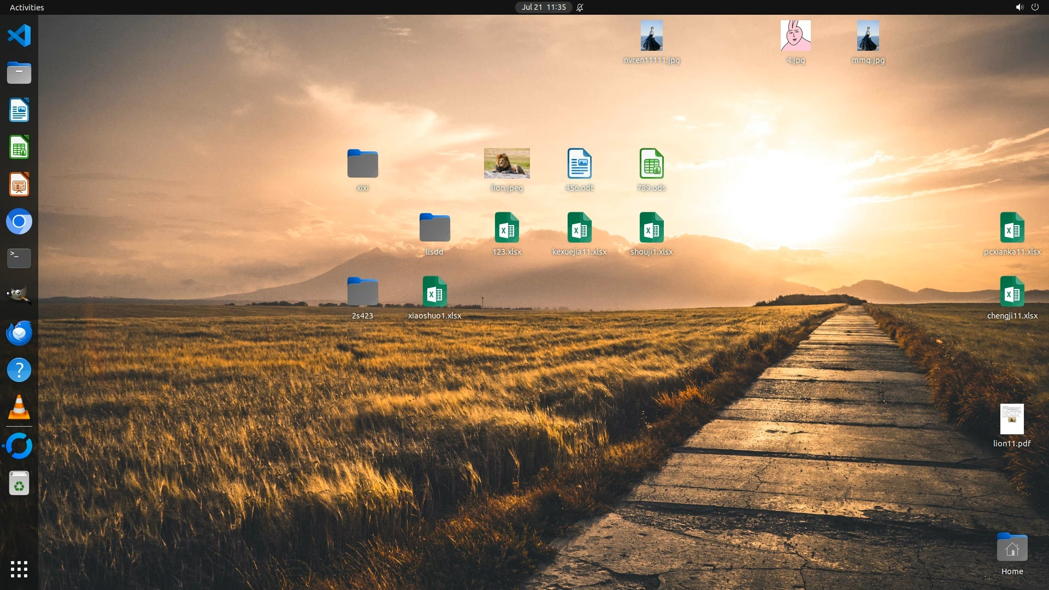Viewport: 1049px width, 590px height.
Task: Open the date and time calendar menu
Action: pyautogui.click(x=543, y=8)
